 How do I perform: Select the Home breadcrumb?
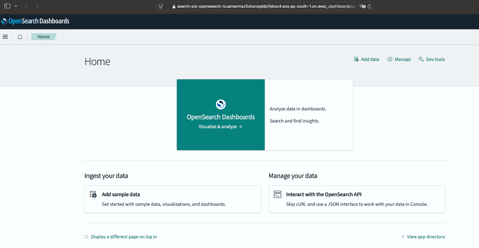coord(44,37)
